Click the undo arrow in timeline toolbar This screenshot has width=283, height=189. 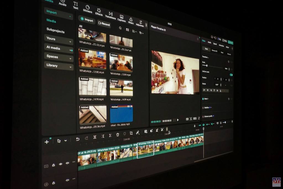(x=78, y=139)
